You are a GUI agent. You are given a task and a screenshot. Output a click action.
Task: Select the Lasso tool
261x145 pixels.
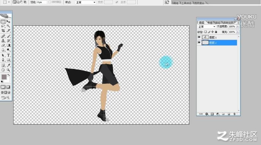[3, 26]
